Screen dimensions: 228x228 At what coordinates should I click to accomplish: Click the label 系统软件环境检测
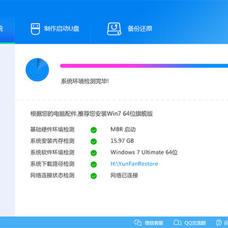[x=52, y=153]
